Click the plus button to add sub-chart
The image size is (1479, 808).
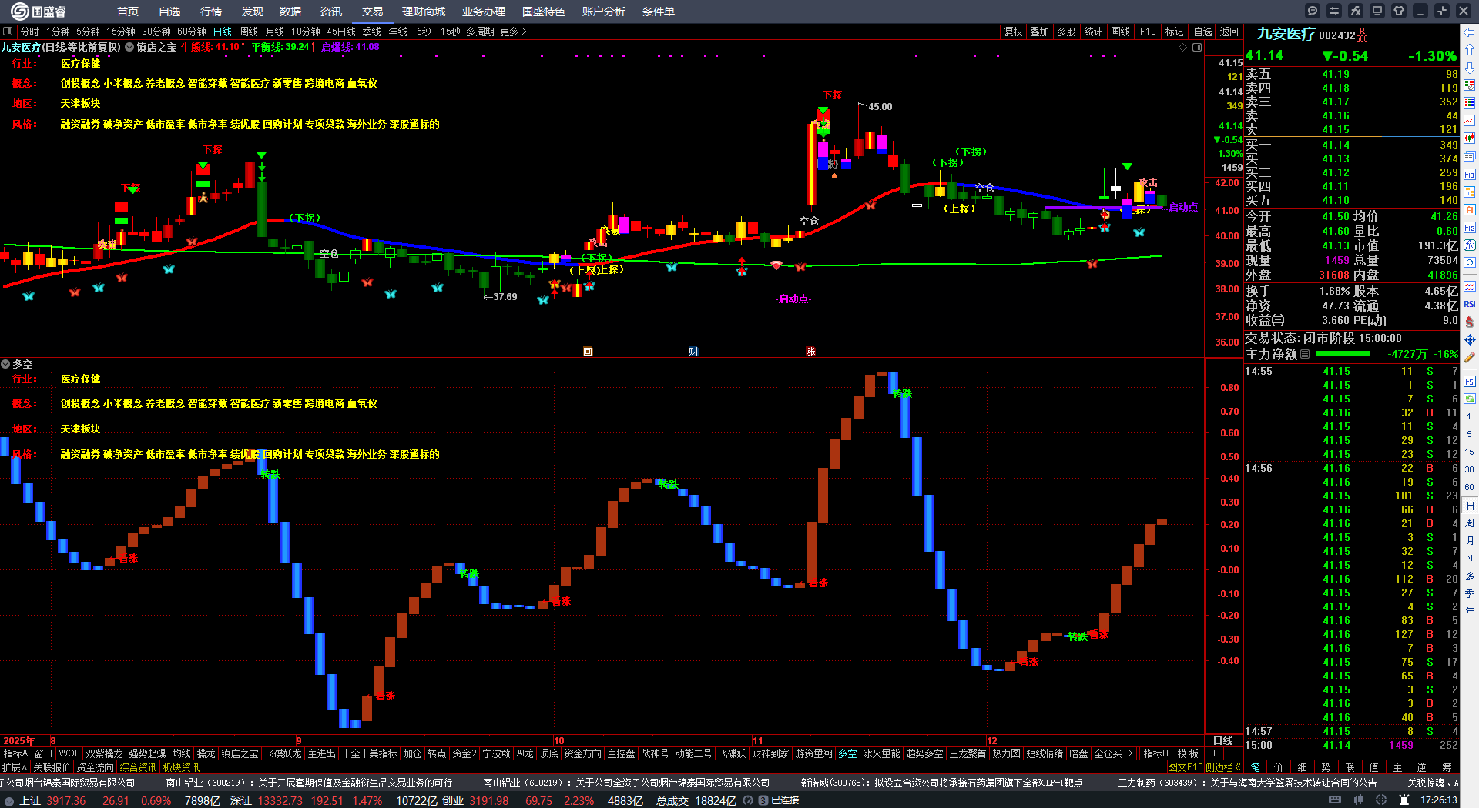[x=1215, y=753]
